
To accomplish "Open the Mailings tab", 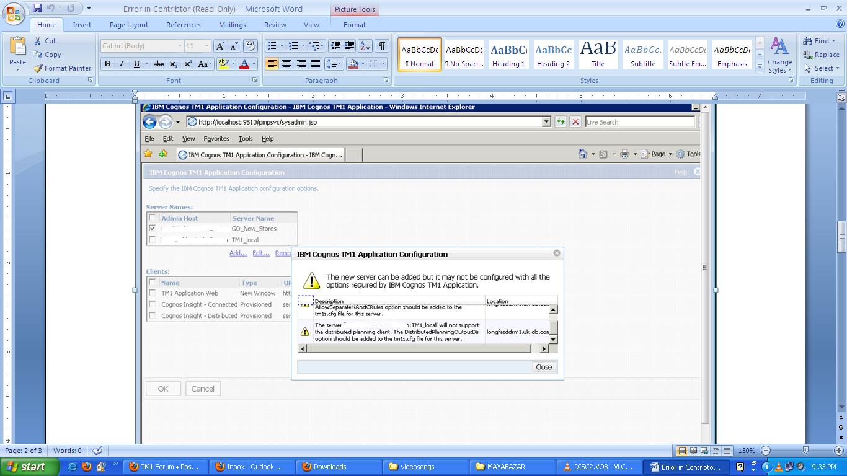I will [x=233, y=25].
